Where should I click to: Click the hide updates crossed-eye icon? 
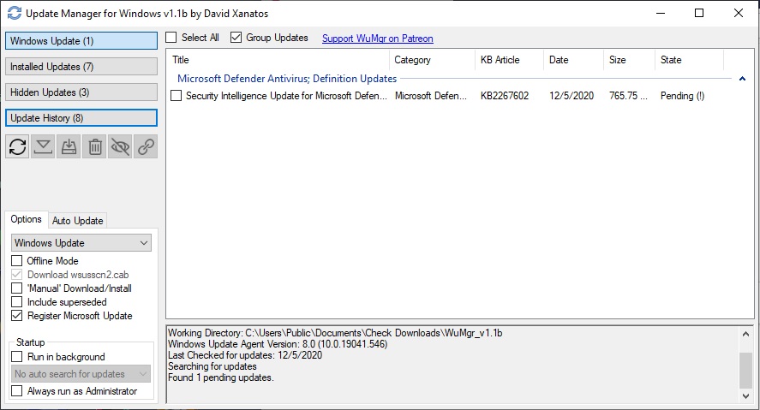tap(120, 147)
